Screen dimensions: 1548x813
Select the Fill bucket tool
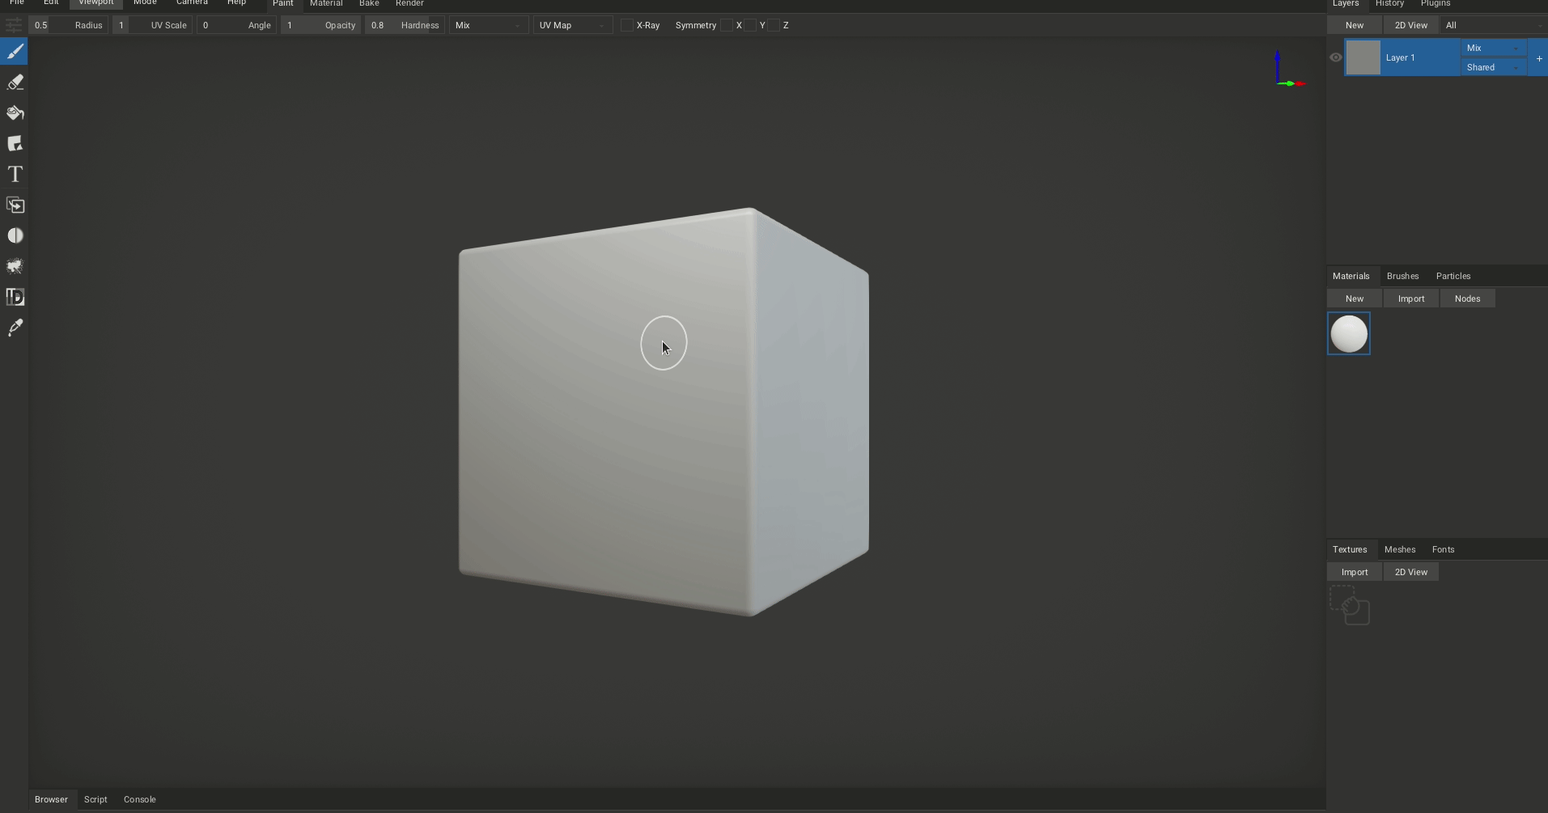[x=15, y=113]
